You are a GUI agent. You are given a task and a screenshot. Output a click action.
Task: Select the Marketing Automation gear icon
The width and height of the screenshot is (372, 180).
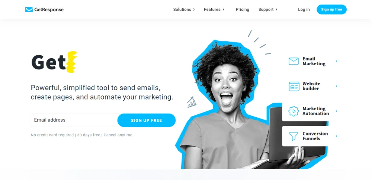(294, 111)
